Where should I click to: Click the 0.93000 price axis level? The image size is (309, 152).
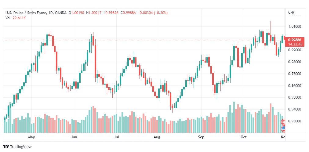294,121
